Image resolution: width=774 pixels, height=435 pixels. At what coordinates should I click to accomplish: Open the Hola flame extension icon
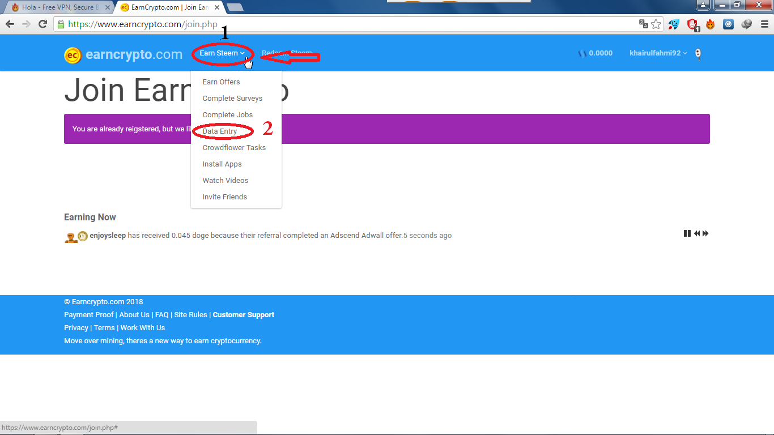click(x=710, y=24)
